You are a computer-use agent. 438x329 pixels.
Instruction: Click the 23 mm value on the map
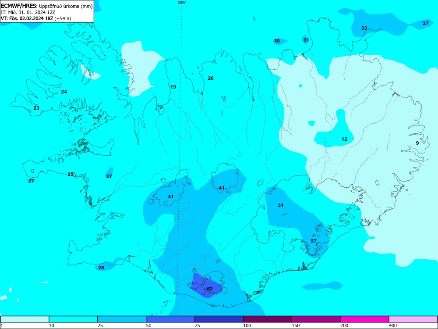(36, 108)
